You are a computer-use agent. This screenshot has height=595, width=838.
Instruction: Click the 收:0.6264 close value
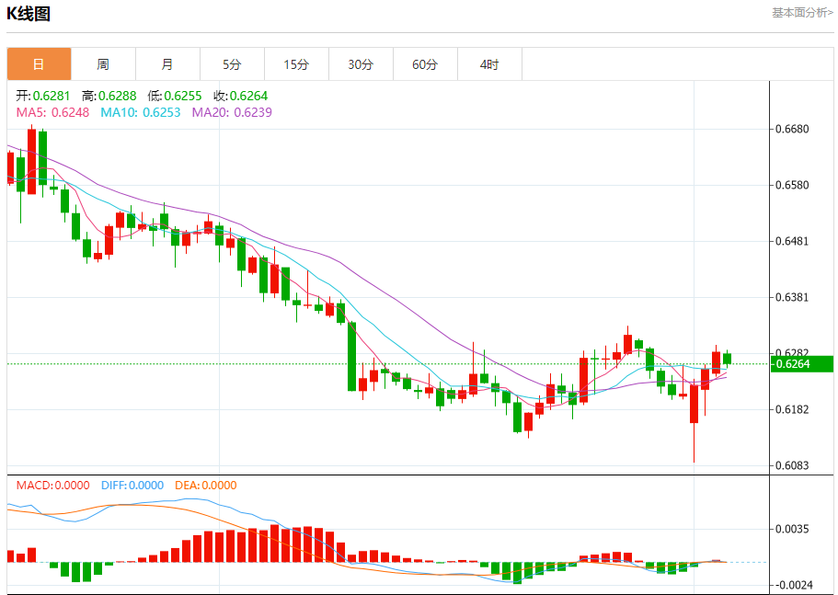(240, 96)
